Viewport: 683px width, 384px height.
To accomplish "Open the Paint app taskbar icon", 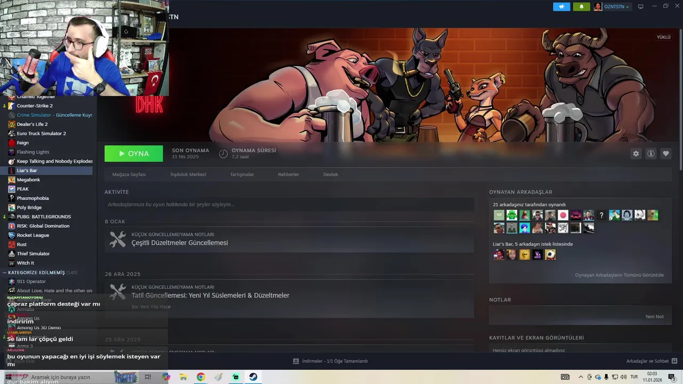I will pyautogui.click(x=218, y=377).
